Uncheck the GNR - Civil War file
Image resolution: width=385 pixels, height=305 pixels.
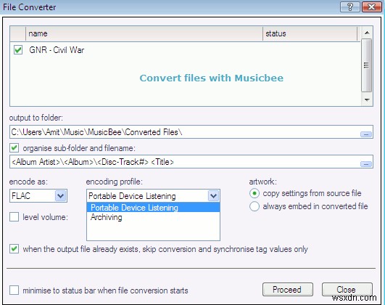[x=18, y=49]
